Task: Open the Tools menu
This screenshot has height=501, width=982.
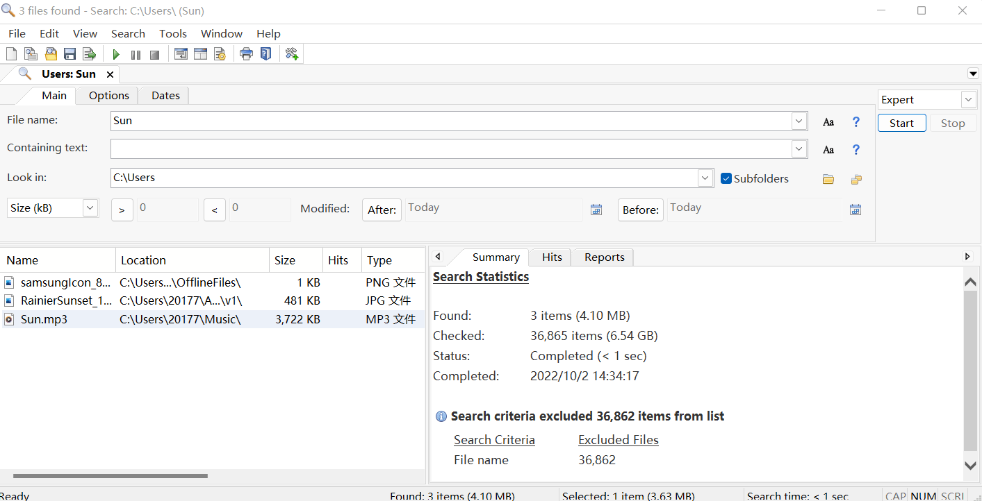Action: click(173, 33)
